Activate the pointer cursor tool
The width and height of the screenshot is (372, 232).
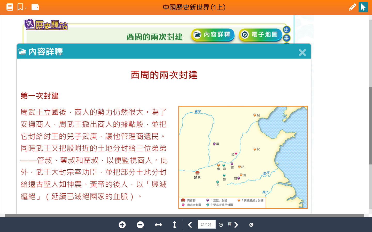tap(363, 7)
